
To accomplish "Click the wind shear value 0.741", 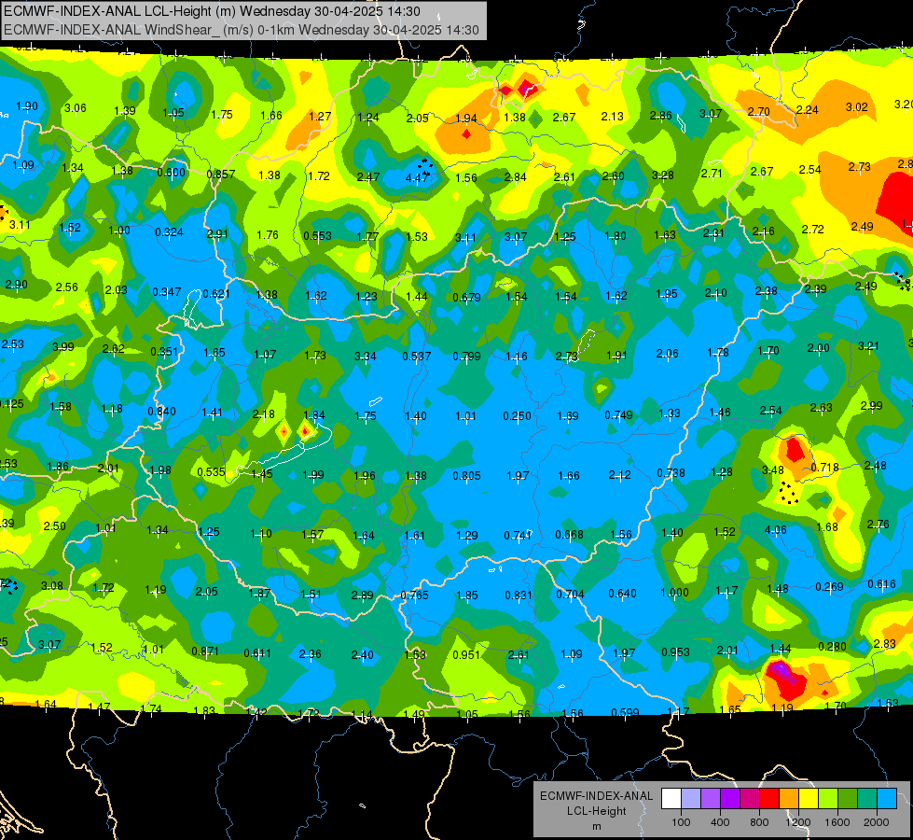I will coord(518,535).
